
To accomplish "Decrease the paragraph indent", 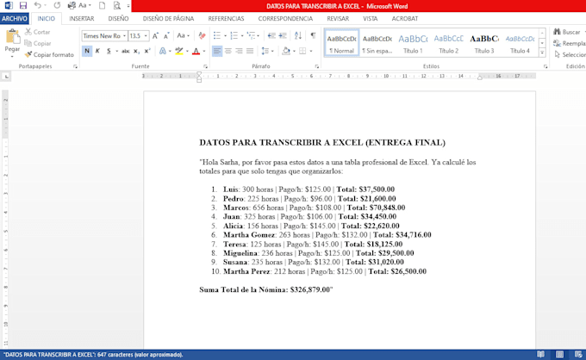I will [271, 36].
